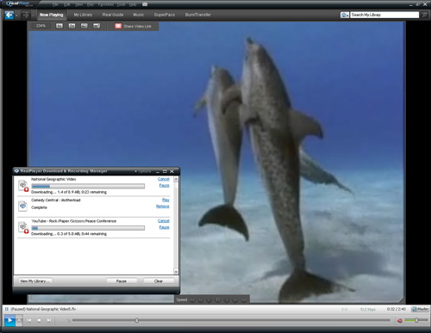Click the Play button in player controls
Viewport: 431px width, 333px height.
pyautogui.click(x=9, y=320)
